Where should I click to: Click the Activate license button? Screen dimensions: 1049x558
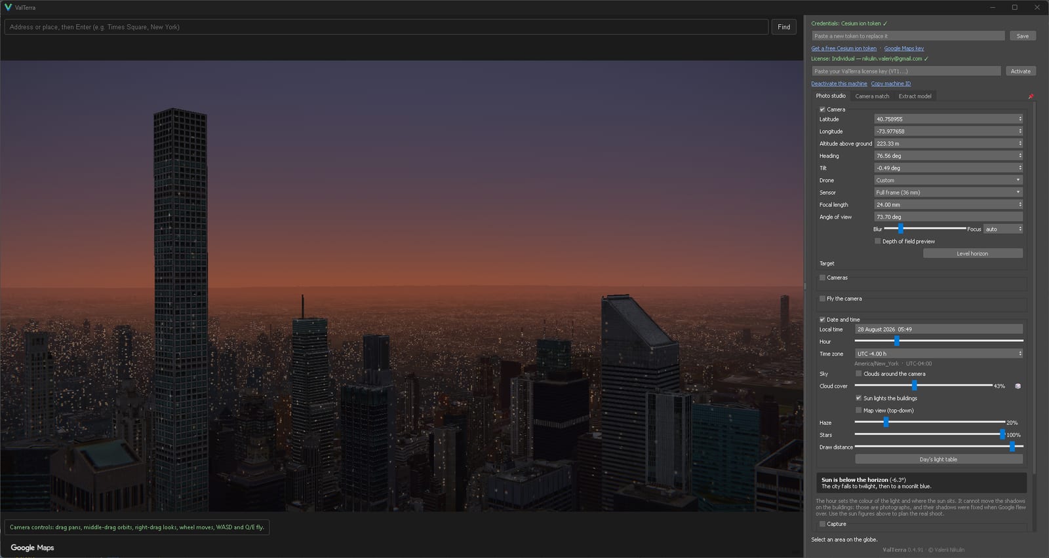pyautogui.click(x=1021, y=71)
